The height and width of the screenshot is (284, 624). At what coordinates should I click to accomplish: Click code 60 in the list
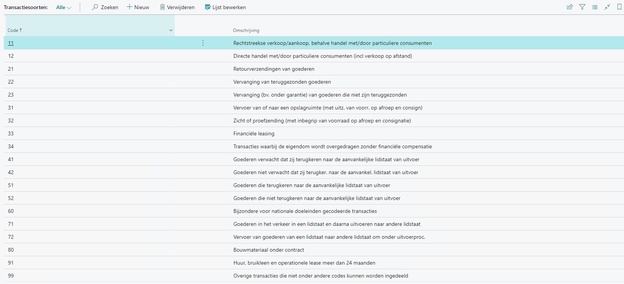pyautogui.click(x=11, y=211)
